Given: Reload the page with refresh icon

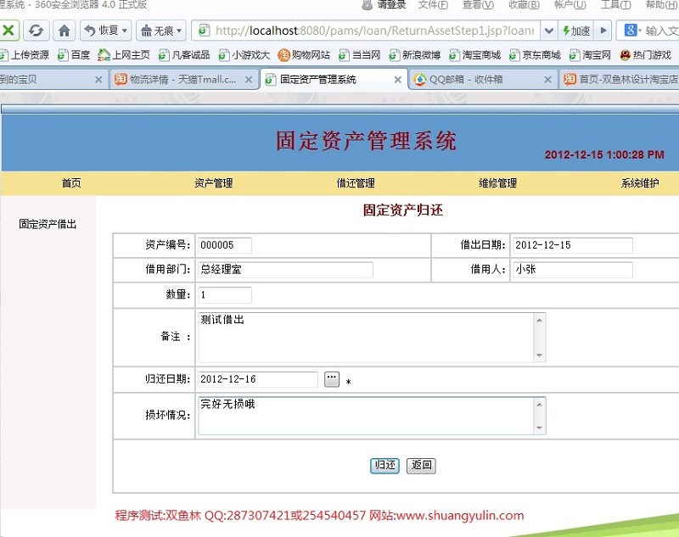Looking at the screenshot, I should coord(36,31).
